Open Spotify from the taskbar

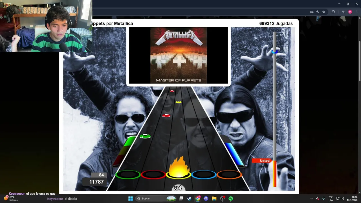coord(231,198)
